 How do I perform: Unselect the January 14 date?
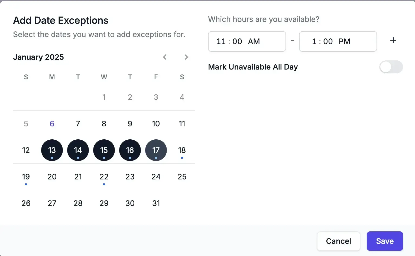[78, 150]
